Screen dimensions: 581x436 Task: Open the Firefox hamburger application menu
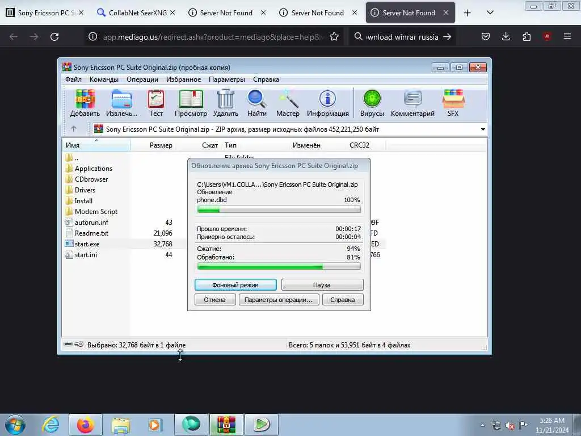[567, 36]
